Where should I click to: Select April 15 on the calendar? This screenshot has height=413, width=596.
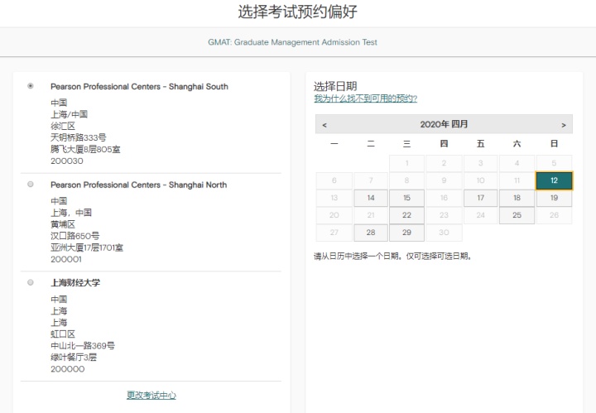click(407, 198)
